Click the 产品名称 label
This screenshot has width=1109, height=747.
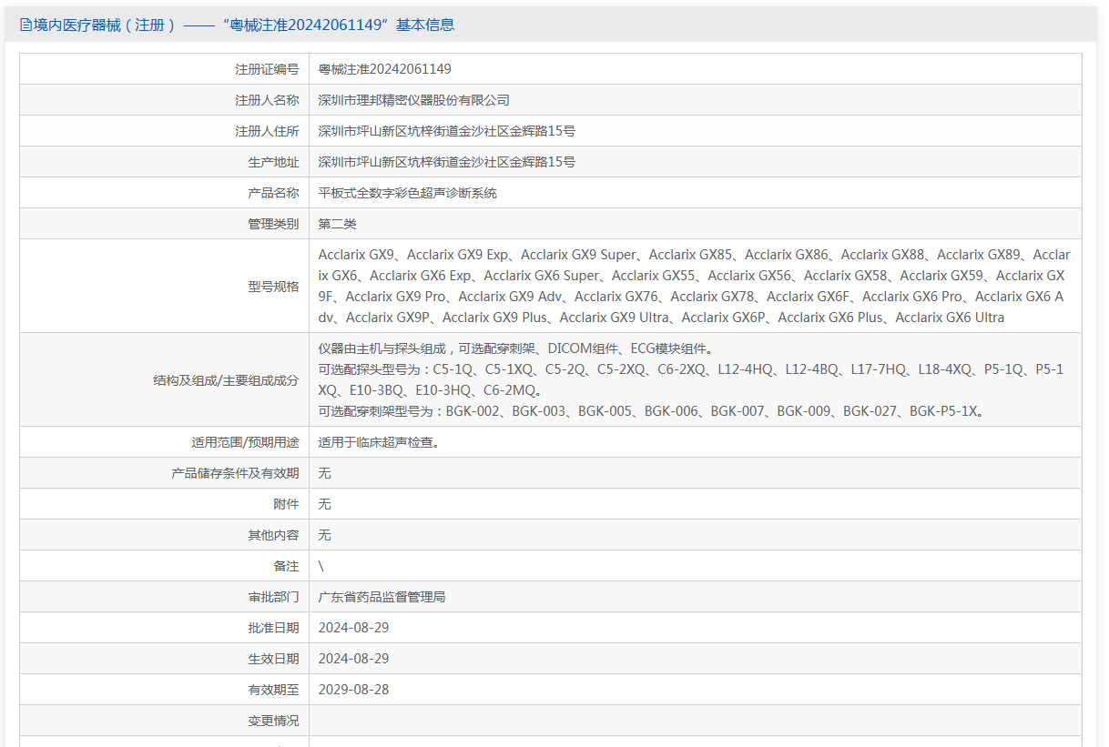tap(273, 193)
